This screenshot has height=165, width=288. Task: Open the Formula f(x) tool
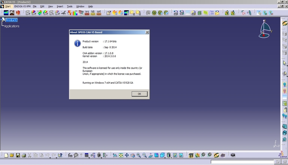[x=70, y=155]
